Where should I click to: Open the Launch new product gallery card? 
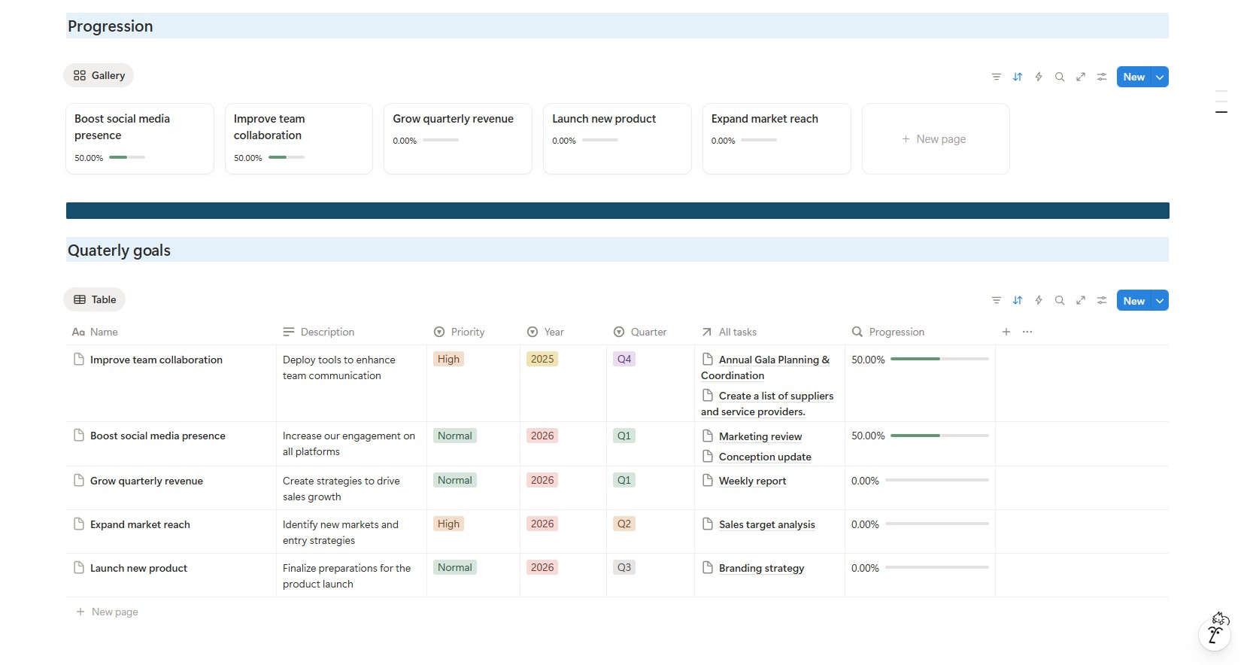616,138
